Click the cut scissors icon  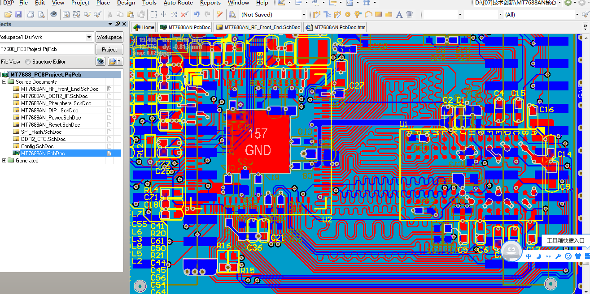109,15
